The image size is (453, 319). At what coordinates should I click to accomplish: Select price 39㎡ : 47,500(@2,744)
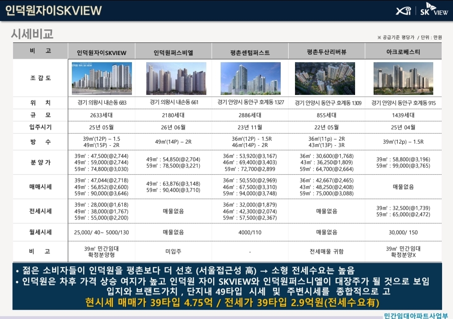pos(101,156)
